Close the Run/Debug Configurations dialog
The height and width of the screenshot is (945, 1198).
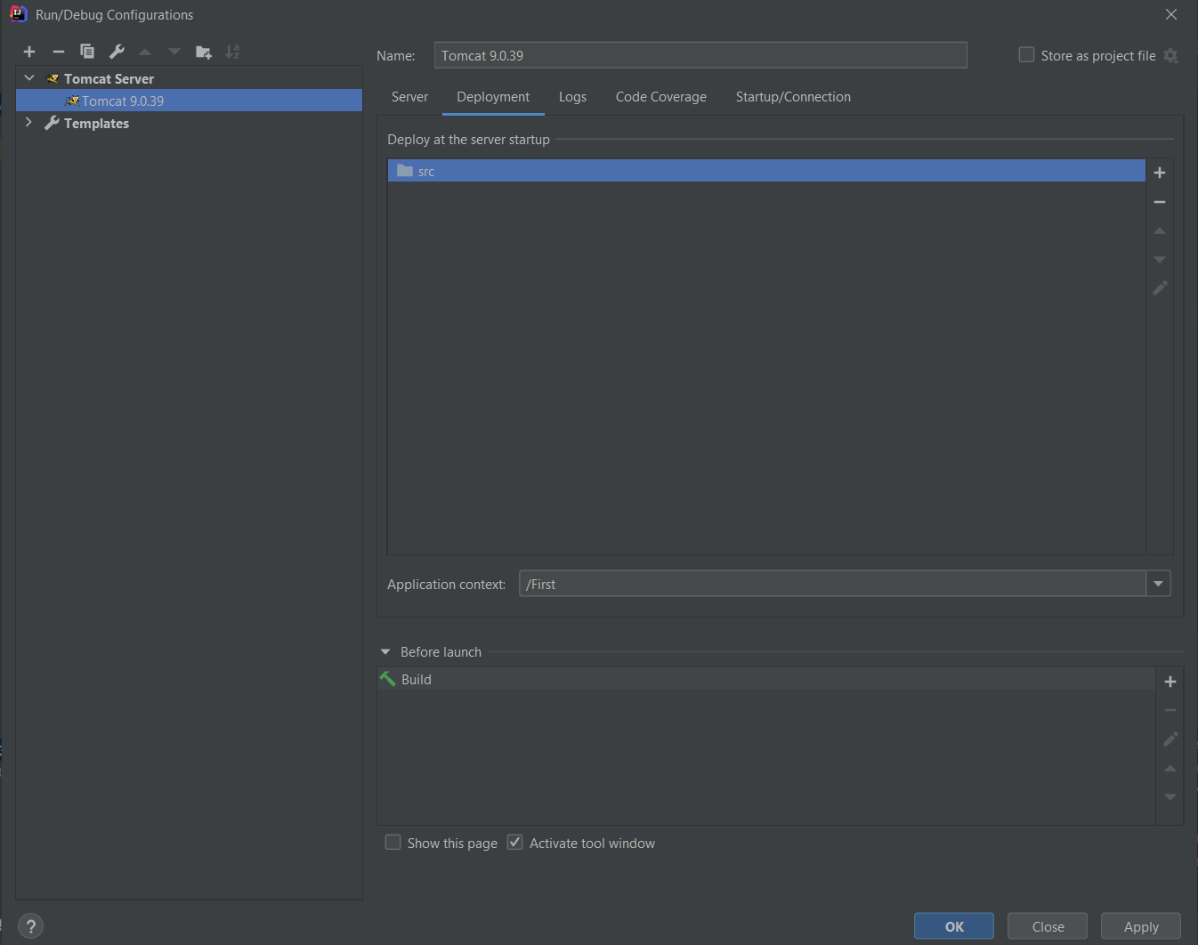click(x=1171, y=14)
